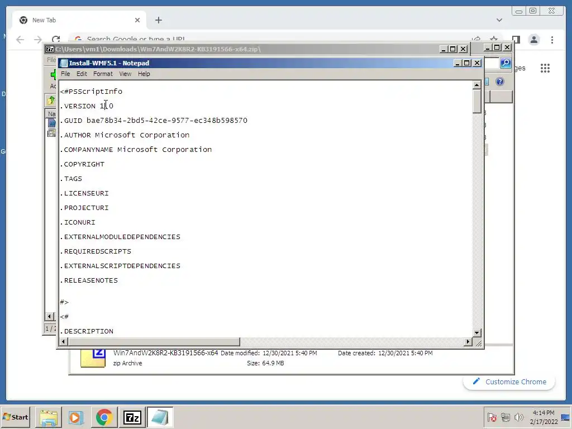Click Action Center flag tray icon
The width and height of the screenshot is (572, 429).
pos(492,417)
